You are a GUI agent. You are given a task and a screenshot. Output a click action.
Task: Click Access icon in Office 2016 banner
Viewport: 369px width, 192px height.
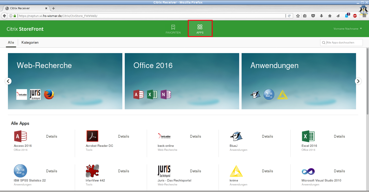coord(138,95)
